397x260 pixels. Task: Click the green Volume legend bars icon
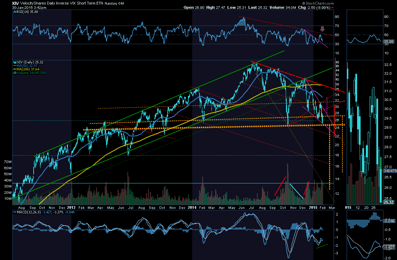(x=15, y=73)
